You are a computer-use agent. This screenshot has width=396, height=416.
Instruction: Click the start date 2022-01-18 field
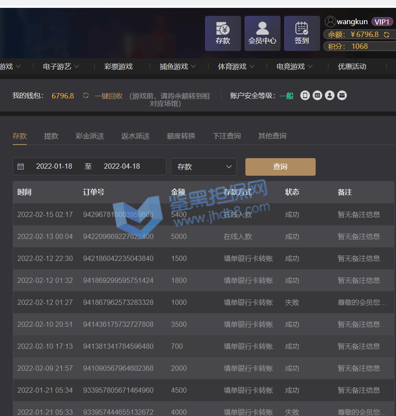54,166
